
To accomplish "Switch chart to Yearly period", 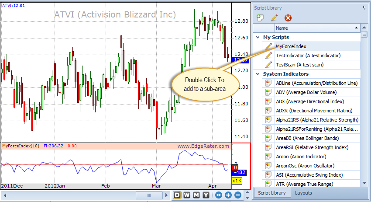I will [x=206, y=195].
